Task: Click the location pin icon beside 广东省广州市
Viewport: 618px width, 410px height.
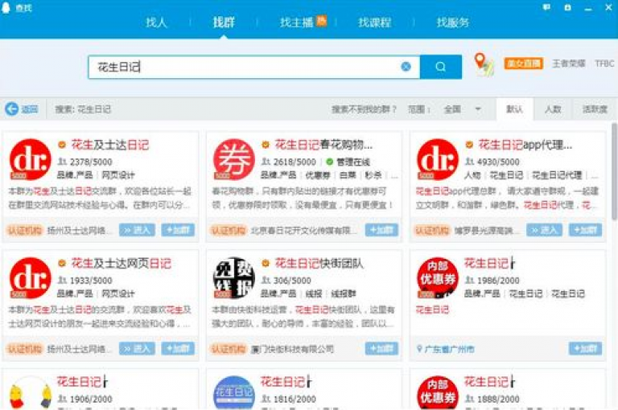Action: point(419,349)
